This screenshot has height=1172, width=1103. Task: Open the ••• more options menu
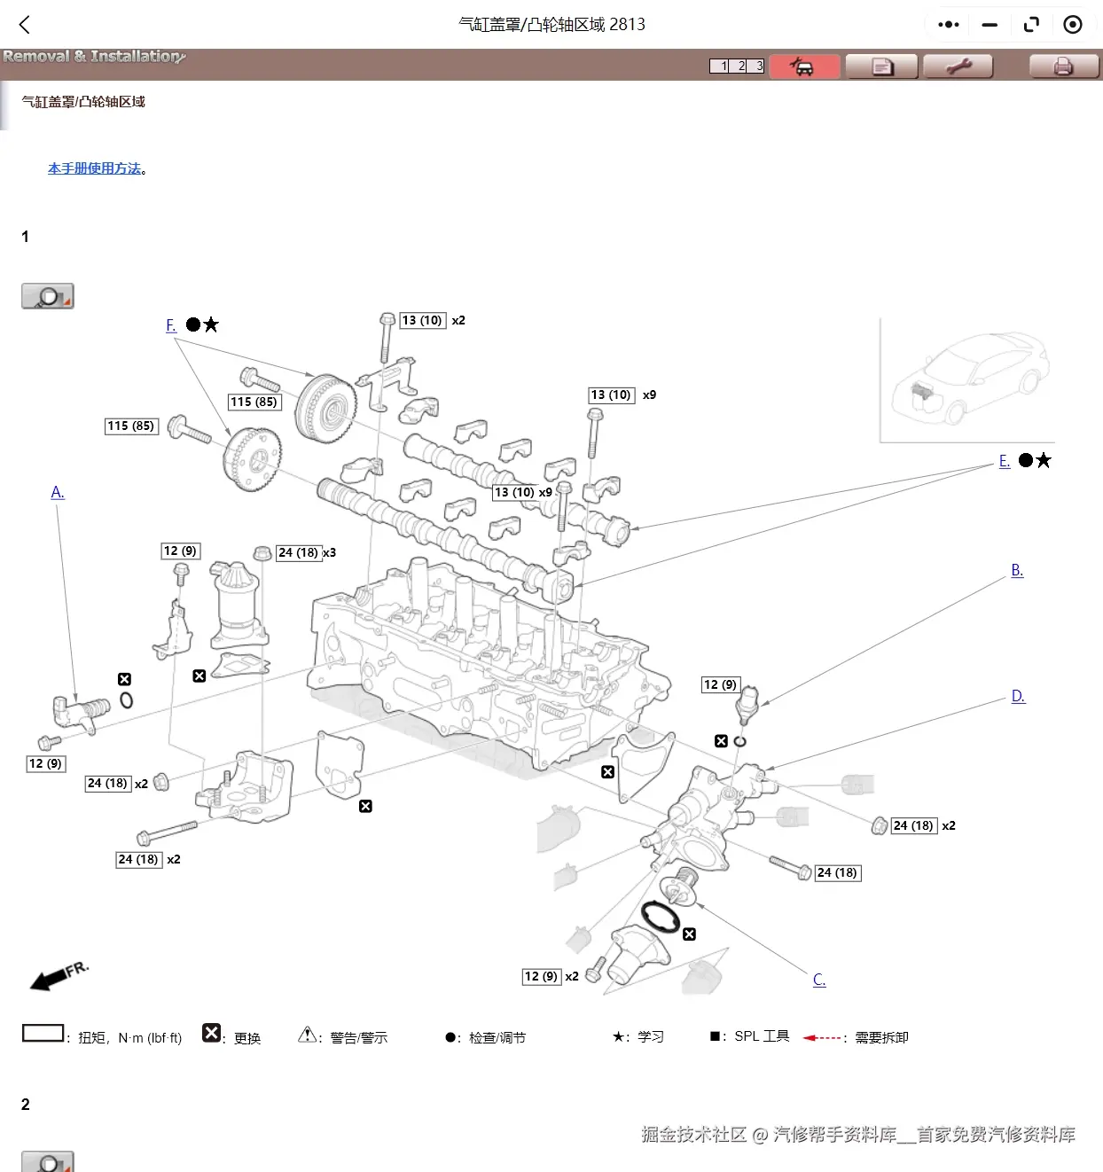click(947, 24)
